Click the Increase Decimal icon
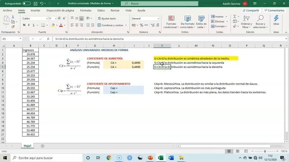 [153, 25]
